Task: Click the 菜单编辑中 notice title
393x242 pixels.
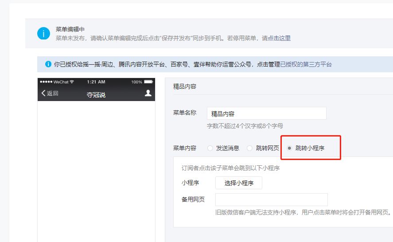Action: (x=70, y=29)
